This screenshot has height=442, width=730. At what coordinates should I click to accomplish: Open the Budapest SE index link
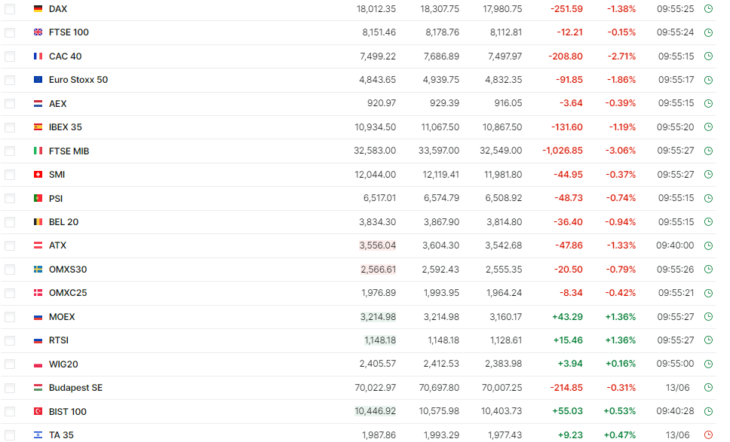pos(75,388)
